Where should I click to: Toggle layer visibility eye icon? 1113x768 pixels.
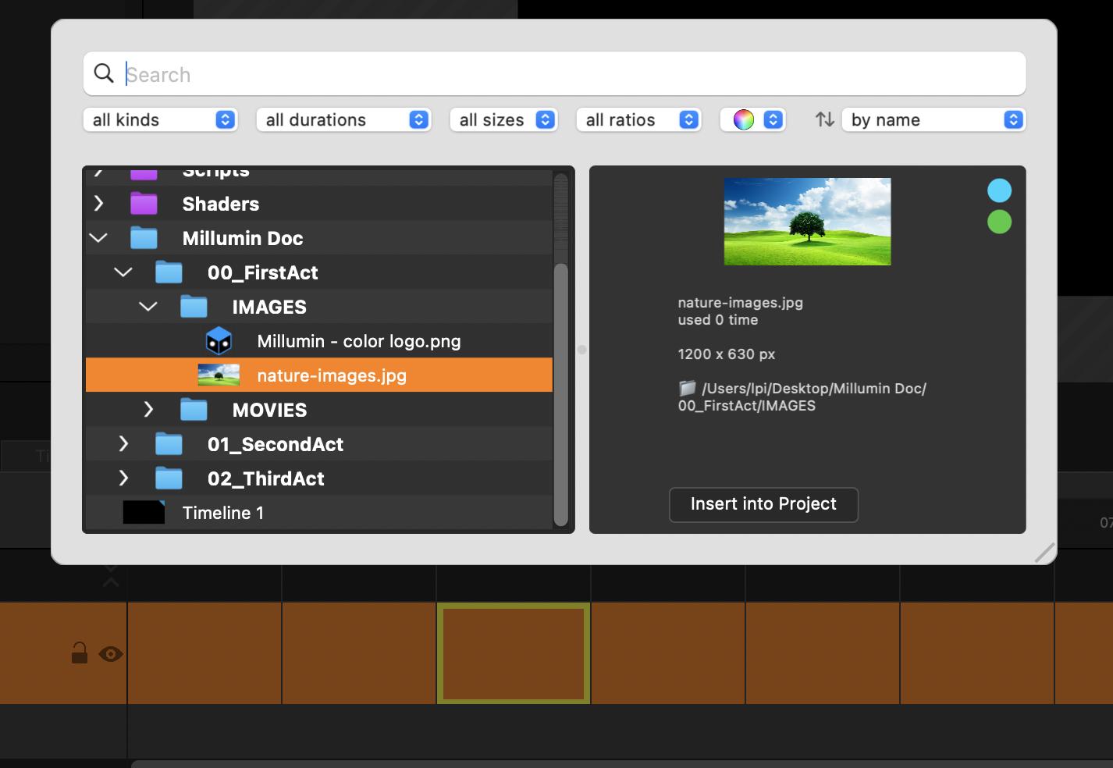(x=111, y=654)
